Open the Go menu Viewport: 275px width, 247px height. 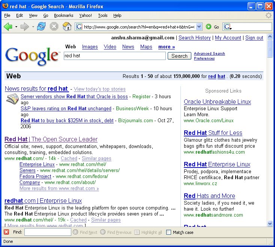(46, 15)
